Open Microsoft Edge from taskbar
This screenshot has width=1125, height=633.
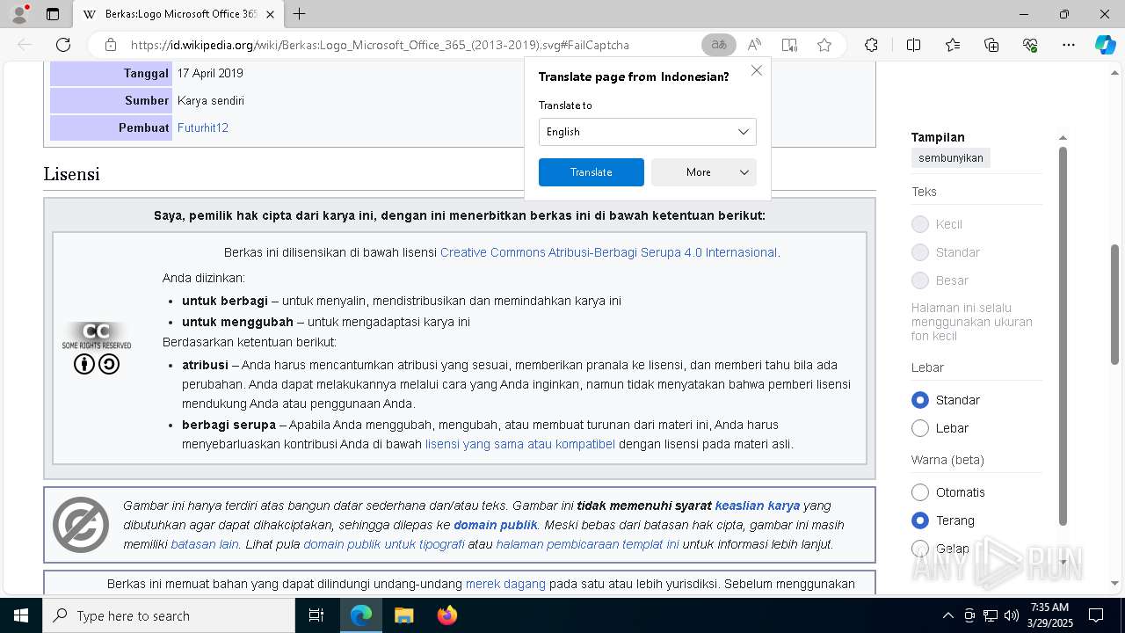pos(361,615)
